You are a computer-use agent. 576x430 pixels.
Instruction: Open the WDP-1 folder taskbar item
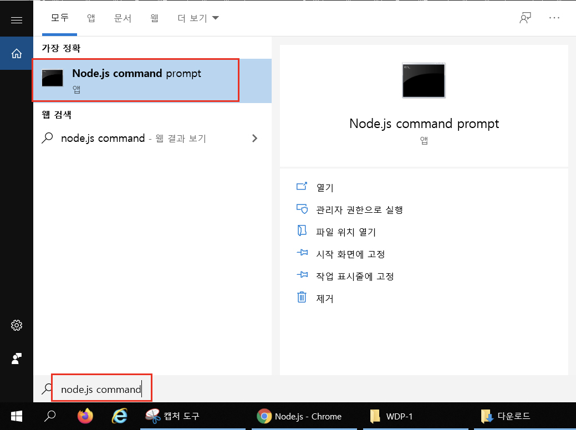[x=415, y=416]
